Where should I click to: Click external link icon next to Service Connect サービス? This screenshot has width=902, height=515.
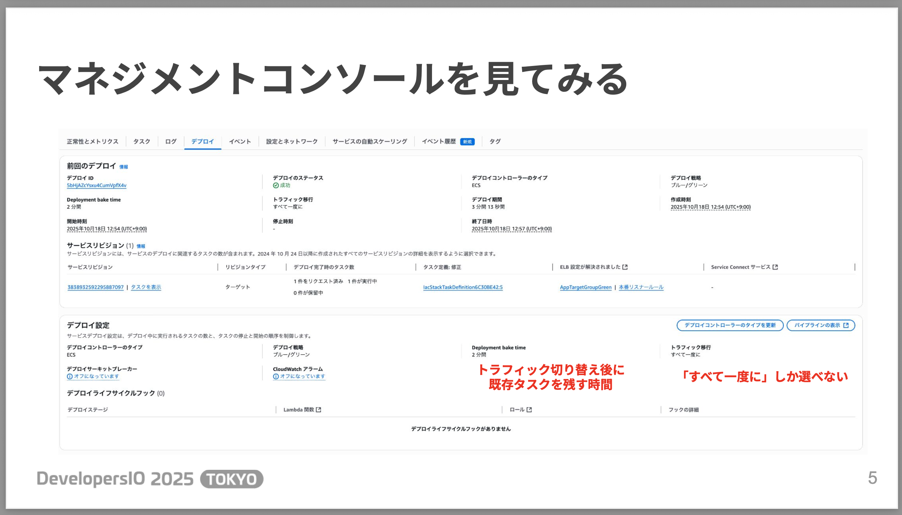(x=775, y=267)
